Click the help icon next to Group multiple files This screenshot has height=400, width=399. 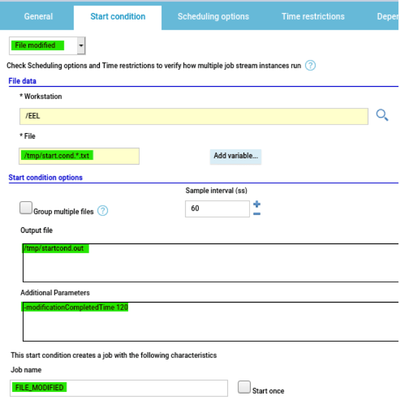102,211
